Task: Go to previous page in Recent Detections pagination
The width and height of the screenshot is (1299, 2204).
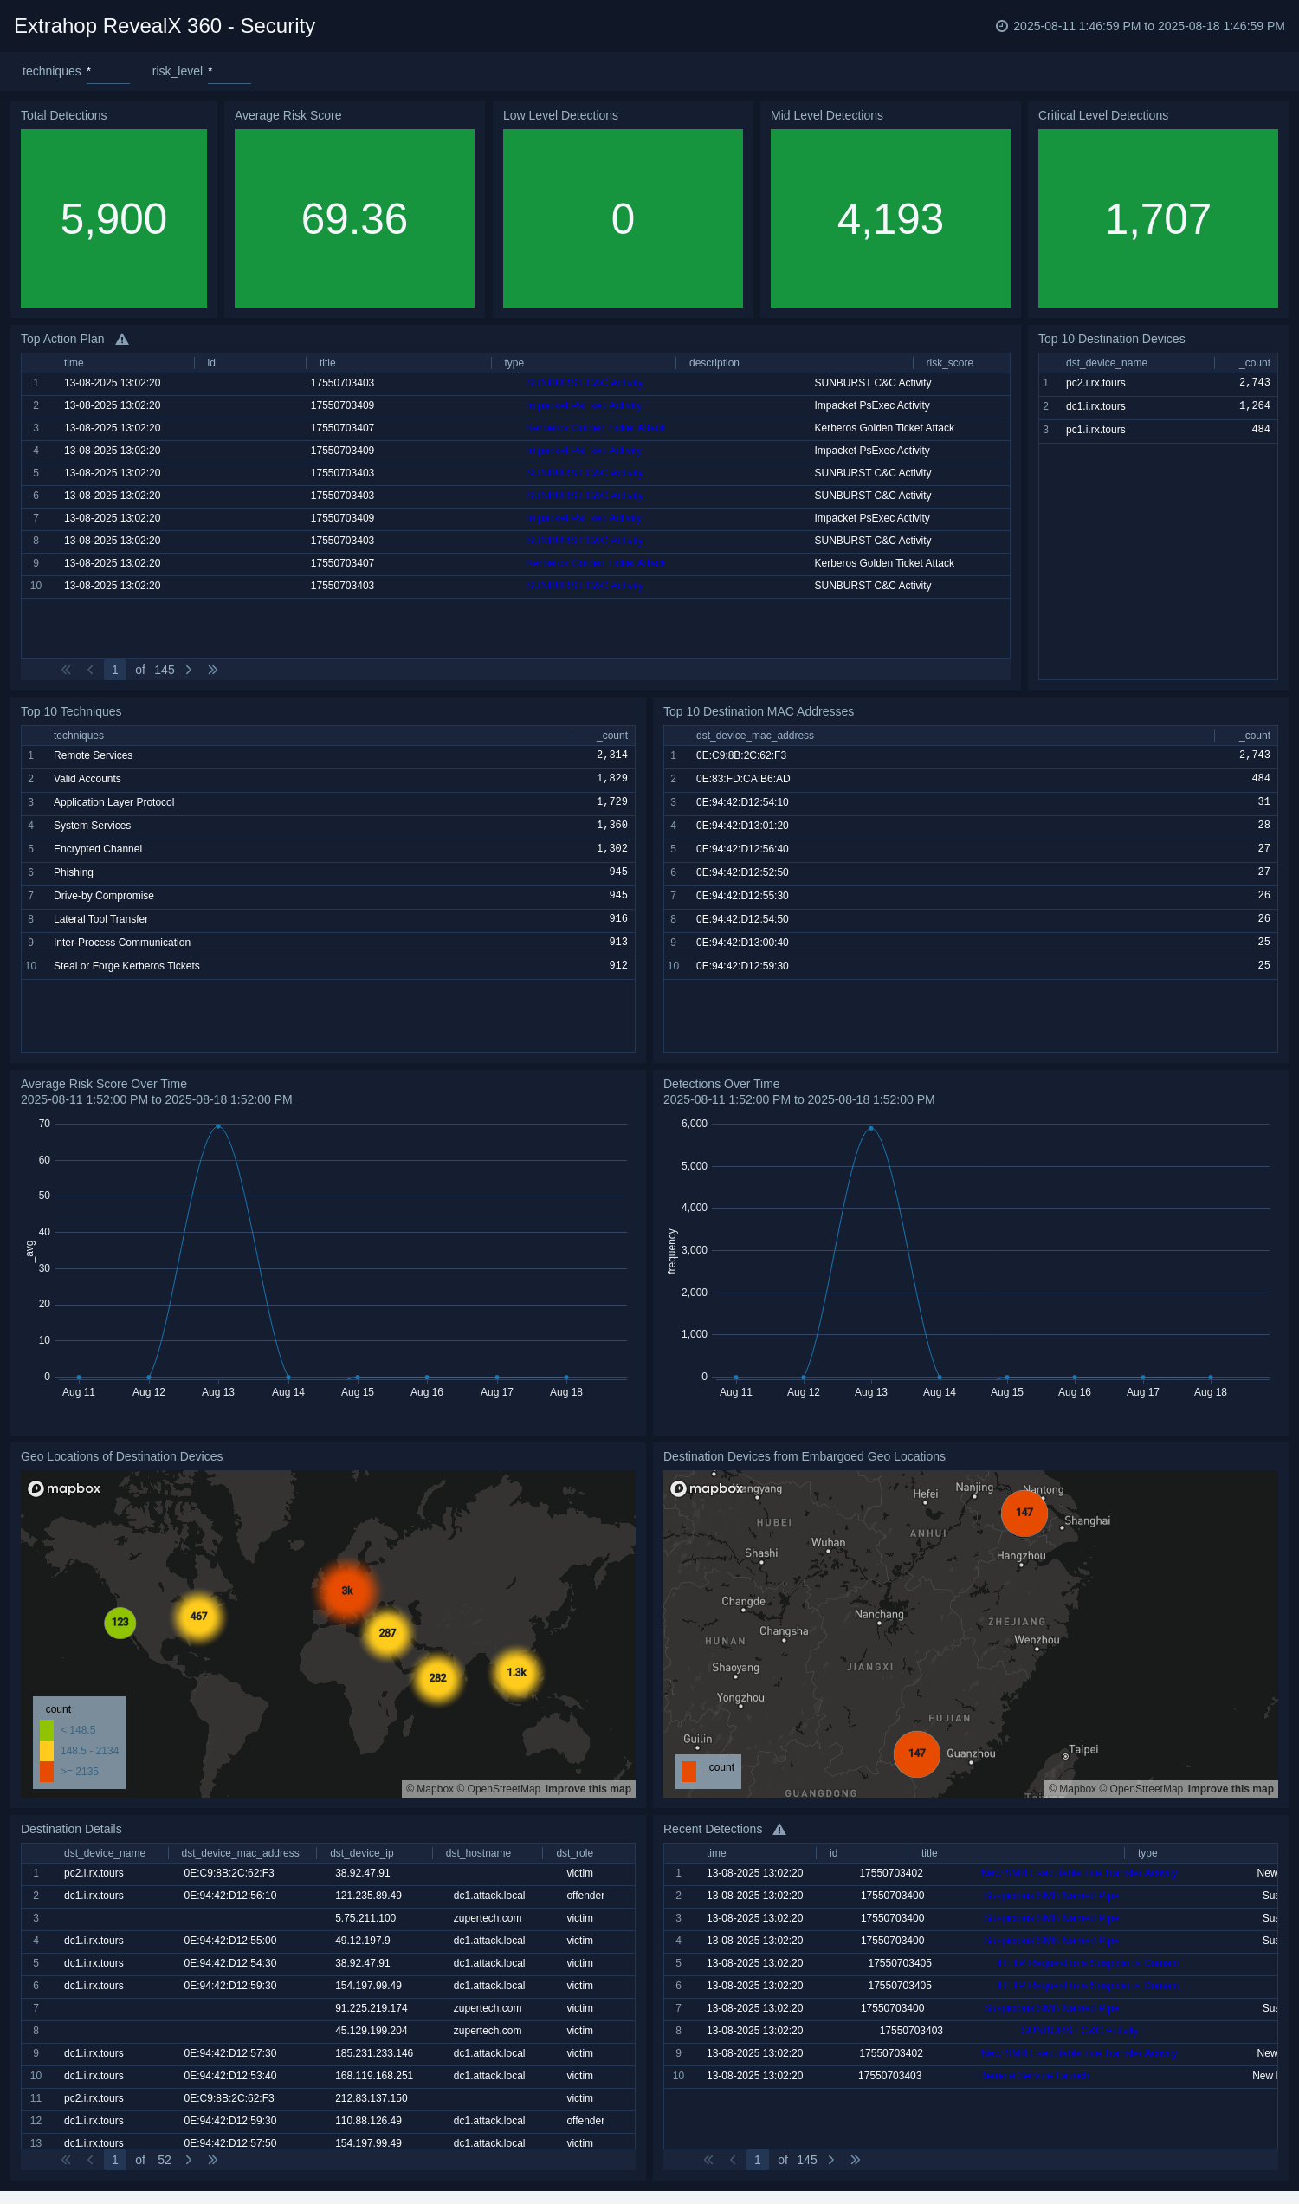Action: click(x=733, y=2160)
